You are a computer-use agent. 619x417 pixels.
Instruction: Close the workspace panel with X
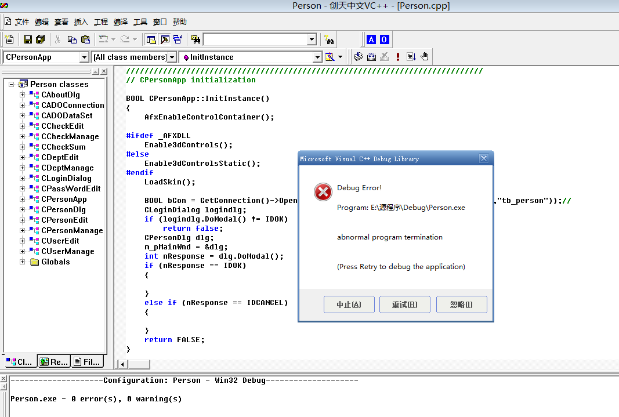tap(104, 71)
